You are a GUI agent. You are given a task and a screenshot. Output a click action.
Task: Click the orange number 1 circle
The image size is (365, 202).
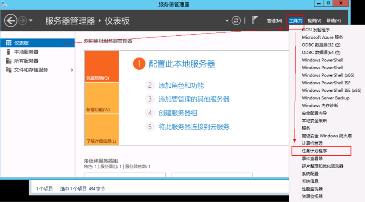[139, 64]
